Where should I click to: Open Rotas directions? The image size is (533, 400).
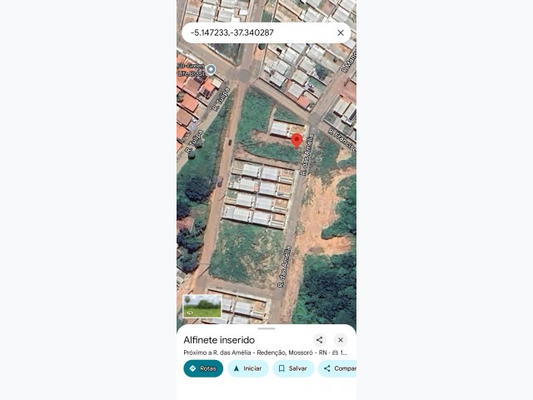203,368
